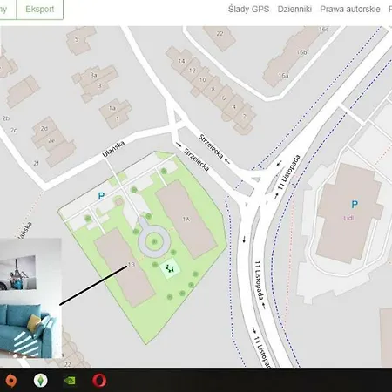Click house number 2e on map
The image size is (392, 392).
(x=51, y=140)
